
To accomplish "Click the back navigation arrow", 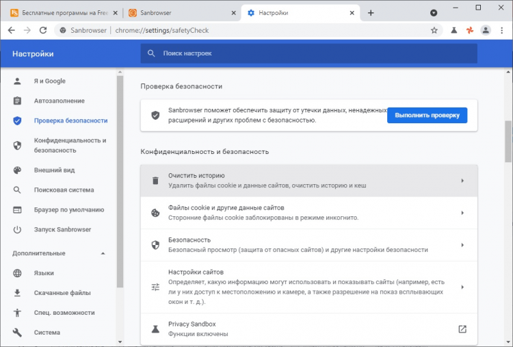I will 11,30.
